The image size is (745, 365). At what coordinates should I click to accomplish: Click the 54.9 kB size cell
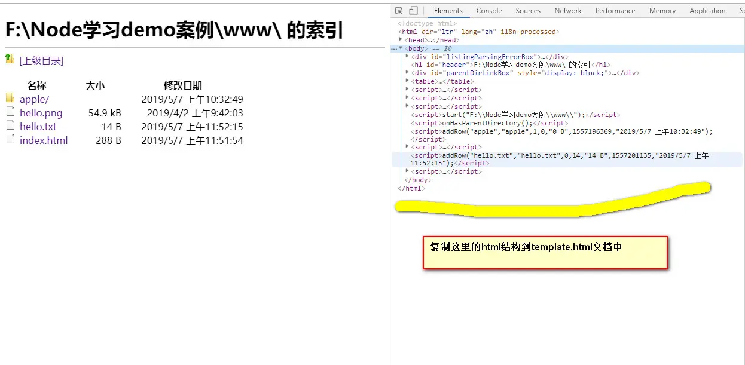105,113
